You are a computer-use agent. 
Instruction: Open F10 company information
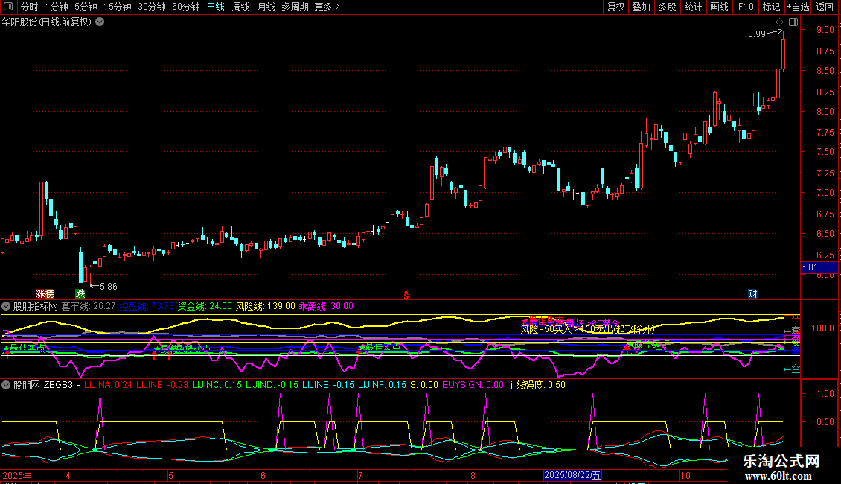click(745, 7)
